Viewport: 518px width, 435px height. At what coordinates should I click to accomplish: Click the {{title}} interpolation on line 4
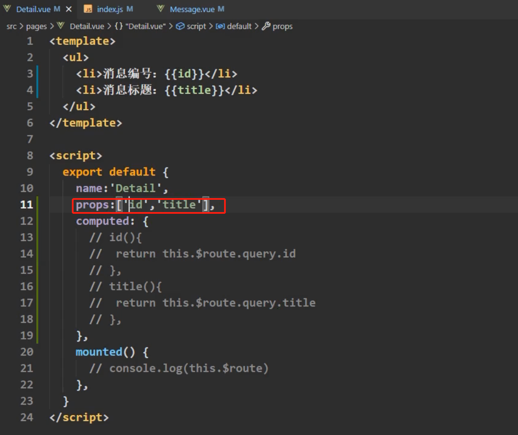click(x=194, y=90)
